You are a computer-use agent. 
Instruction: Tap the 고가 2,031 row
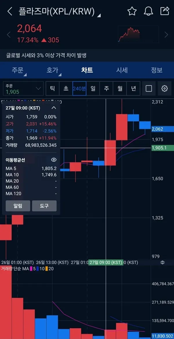tap(31, 124)
